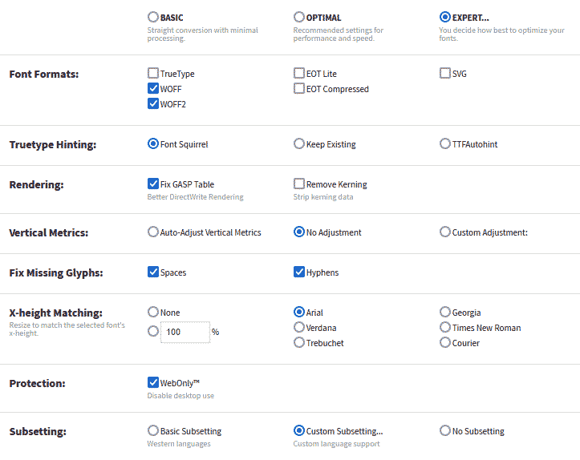This screenshot has width=580, height=460.
Task: Uncheck the WOFF2 format checkbox
Action: pos(153,104)
